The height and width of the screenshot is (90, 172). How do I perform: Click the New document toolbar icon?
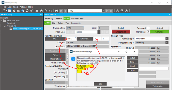4,11
